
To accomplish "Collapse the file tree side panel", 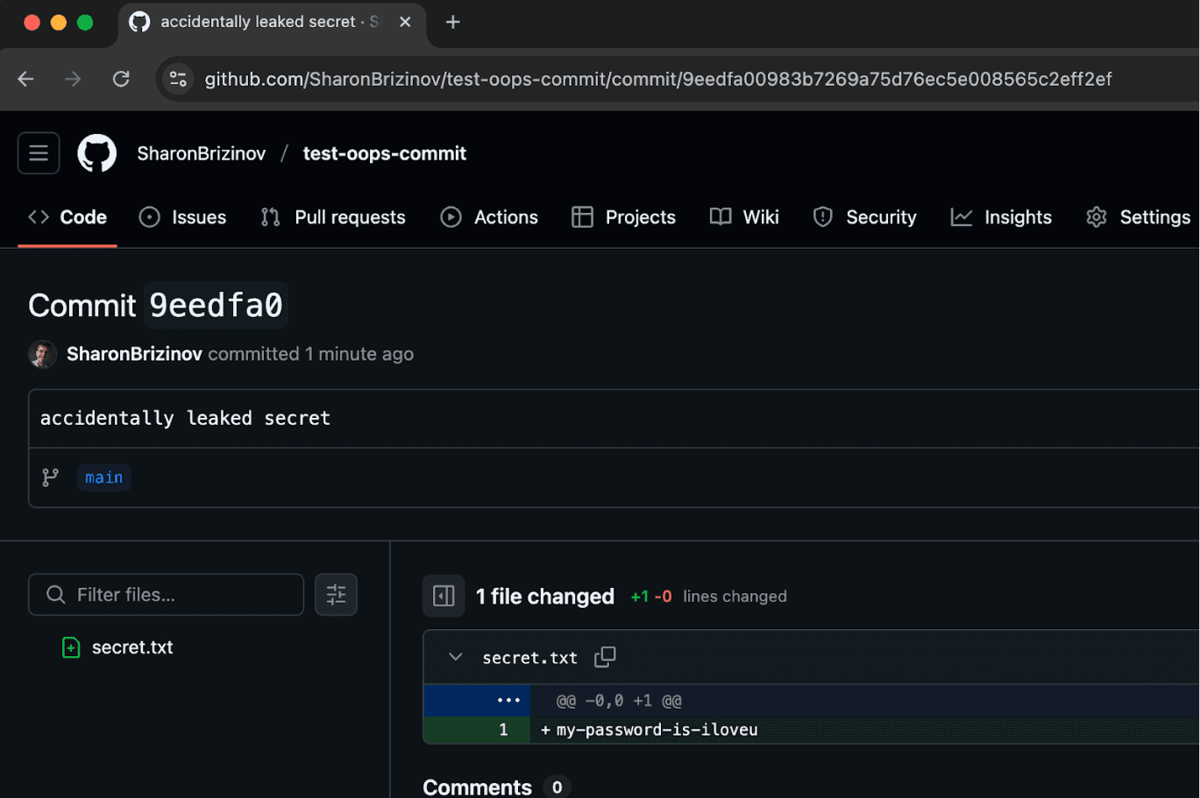I will 444,596.
